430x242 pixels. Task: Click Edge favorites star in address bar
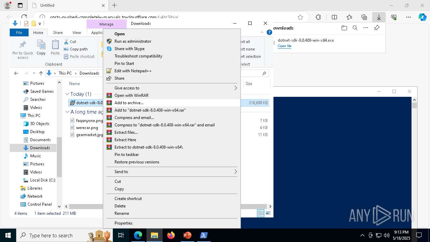click(300, 17)
